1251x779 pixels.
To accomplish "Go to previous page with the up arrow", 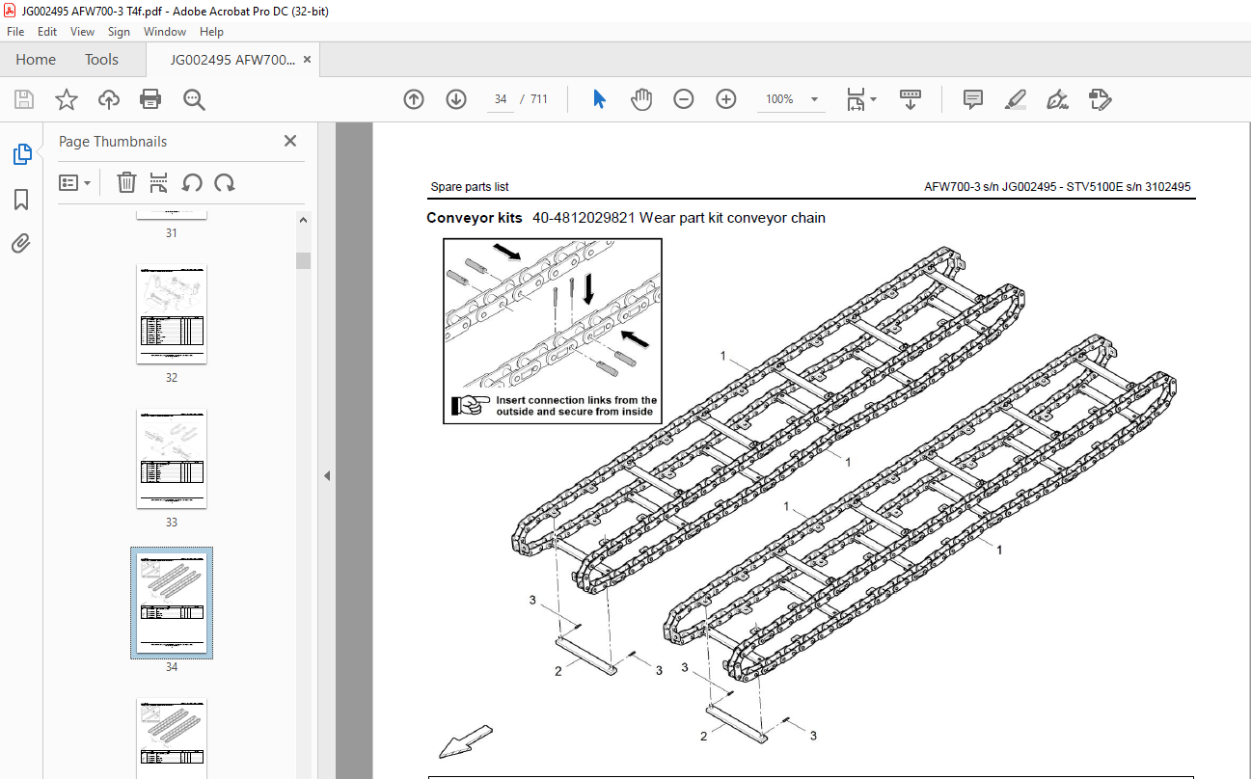I will tap(414, 99).
